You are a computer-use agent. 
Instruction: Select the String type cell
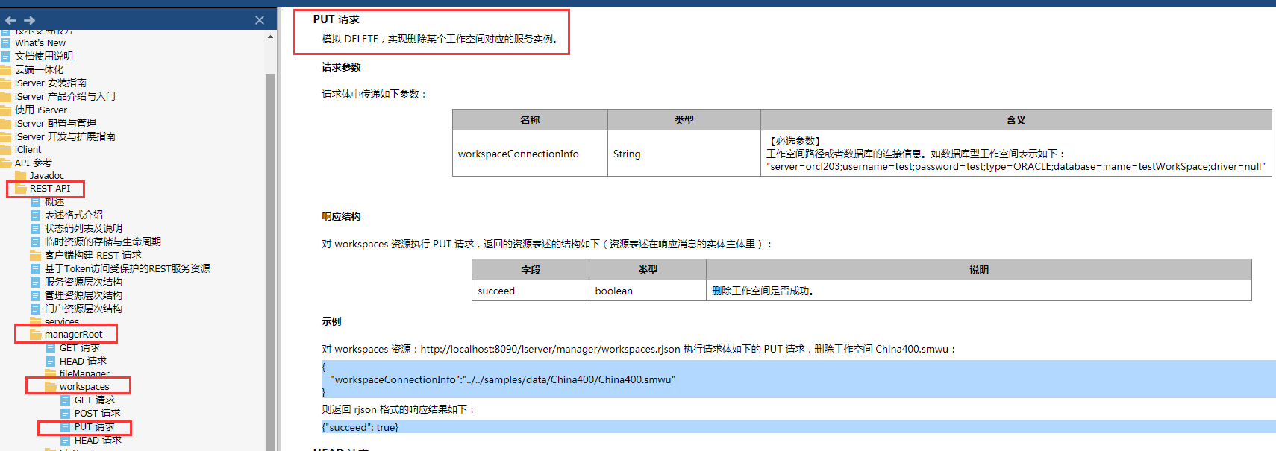click(684, 154)
